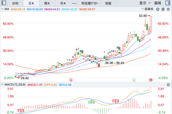Collapse the MA indicator panel chevron
The height and width of the screenshot is (114, 172).
tap(2, 9)
